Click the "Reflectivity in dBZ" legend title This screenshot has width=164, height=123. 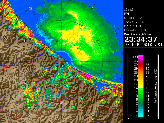coord(156,86)
